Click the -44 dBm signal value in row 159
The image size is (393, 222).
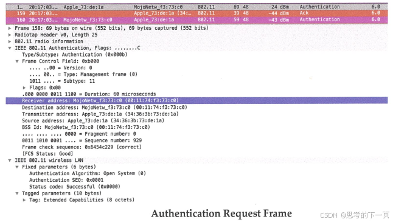point(279,13)
